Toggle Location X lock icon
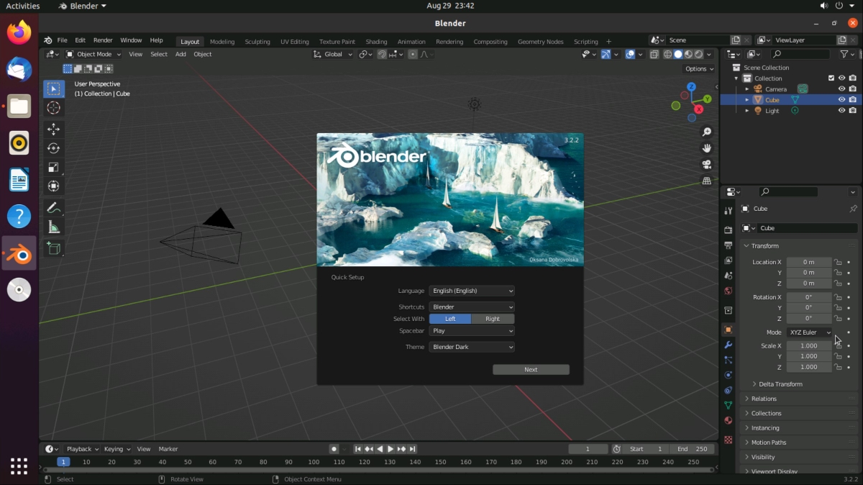The image size is (863, 485). tap(839, 262)
